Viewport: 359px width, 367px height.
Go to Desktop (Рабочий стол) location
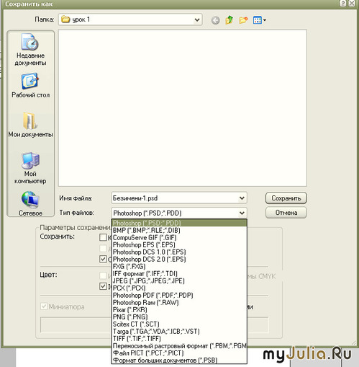pyautogui.click(x=30, y=86)
